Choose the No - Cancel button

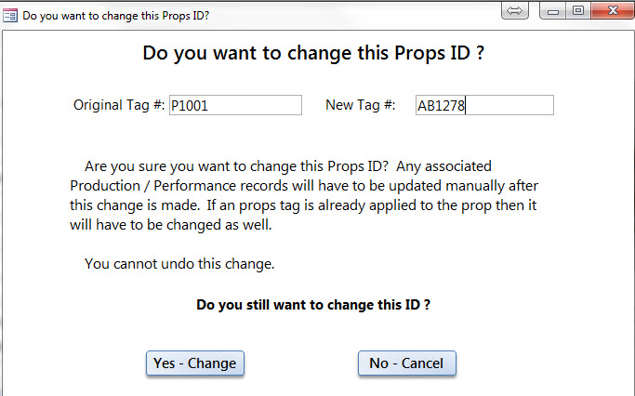point(407,363)
